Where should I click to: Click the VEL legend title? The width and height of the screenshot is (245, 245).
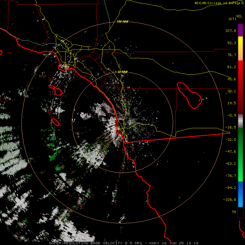pyautogui.click(x=239, y=16)
